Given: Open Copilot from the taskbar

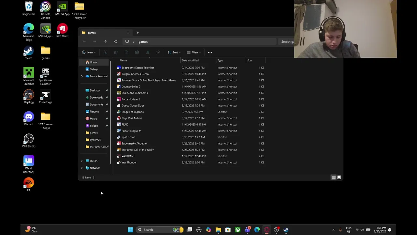Looking at the screenshot, I should [x=208, y=230].
